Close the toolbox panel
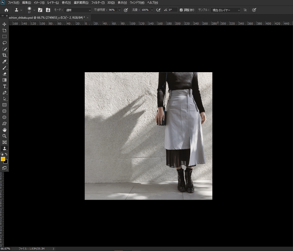293x251 pixels. [x=7, y=16]
